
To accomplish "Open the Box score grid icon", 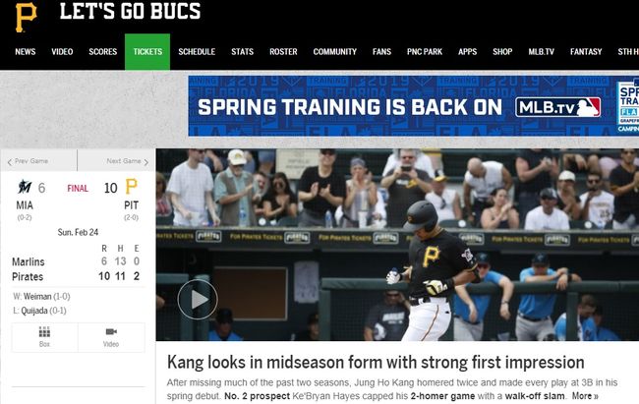I will [x=44, y=332].
